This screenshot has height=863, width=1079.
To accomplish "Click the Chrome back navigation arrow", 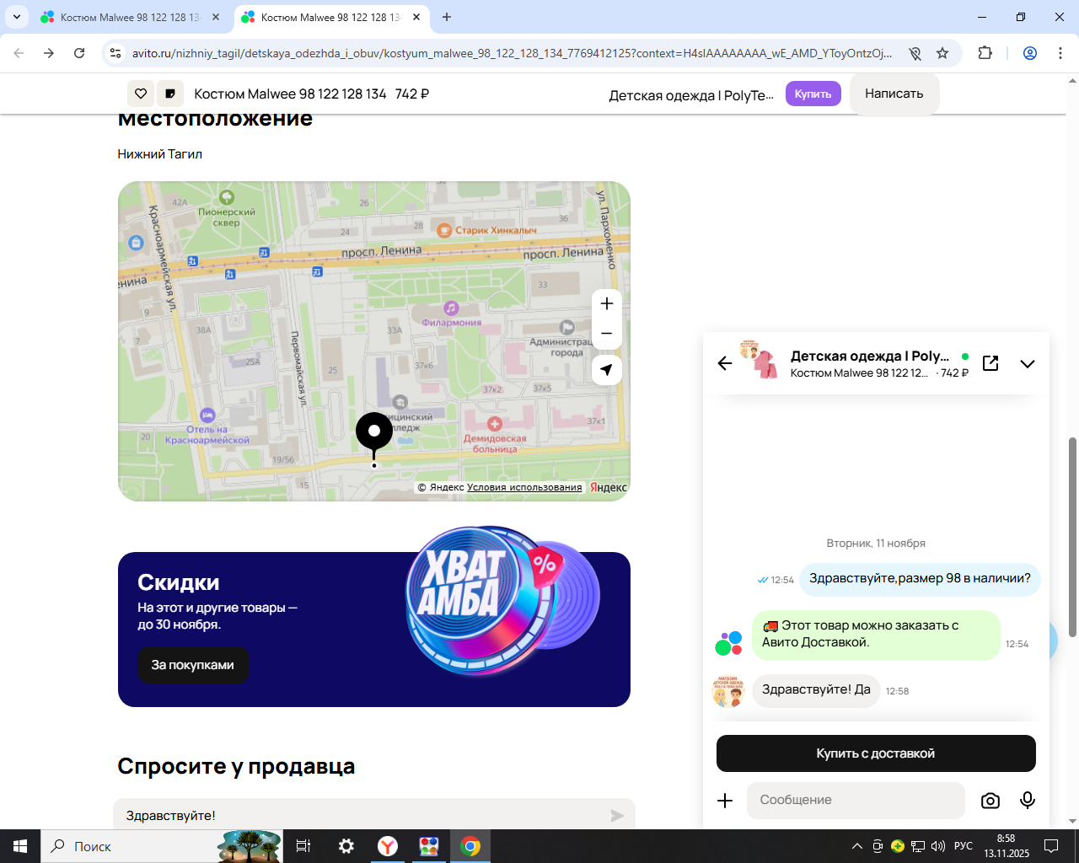I will [19, 53].
